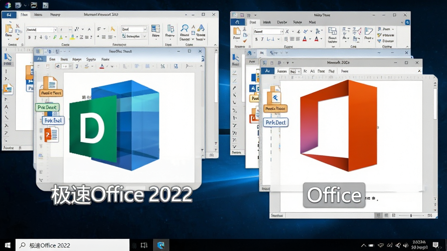Click the magnifier Find icon in back-left window

[185, 28]
